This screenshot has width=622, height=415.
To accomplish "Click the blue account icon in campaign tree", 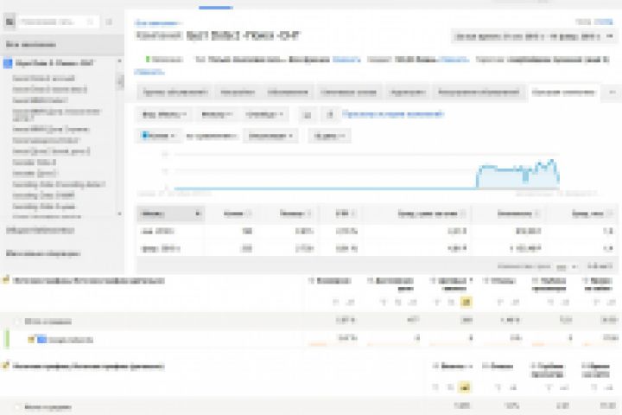I will 8,63.
